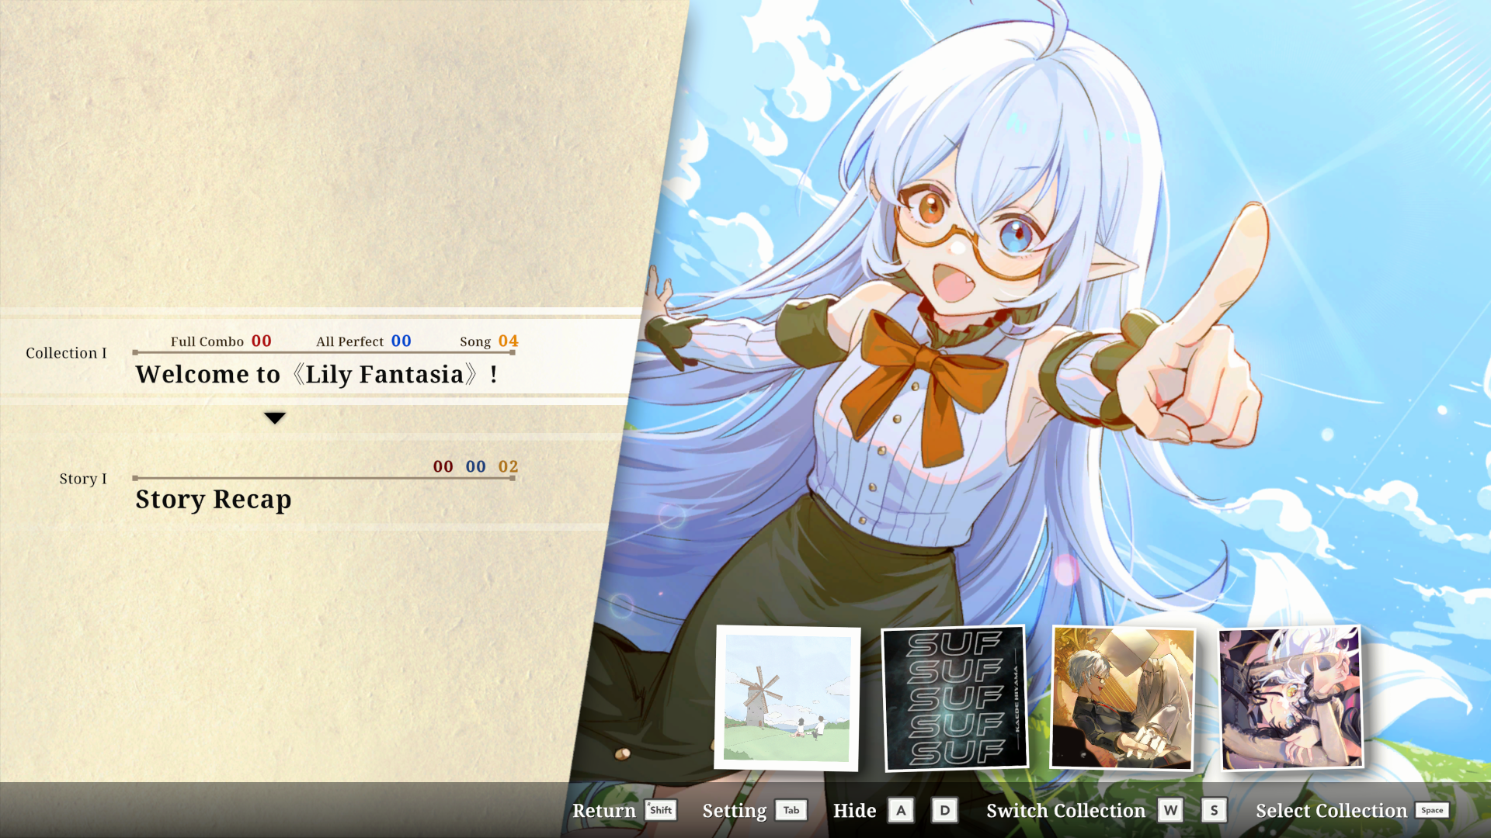Screen dimensions: 1491x838
Task: Open the windmill song cover thumbnail
Action: pos(787,698)
